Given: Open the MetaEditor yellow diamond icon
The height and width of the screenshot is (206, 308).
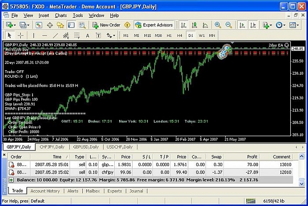Looking at the screenshot, I should click(127, 25).
